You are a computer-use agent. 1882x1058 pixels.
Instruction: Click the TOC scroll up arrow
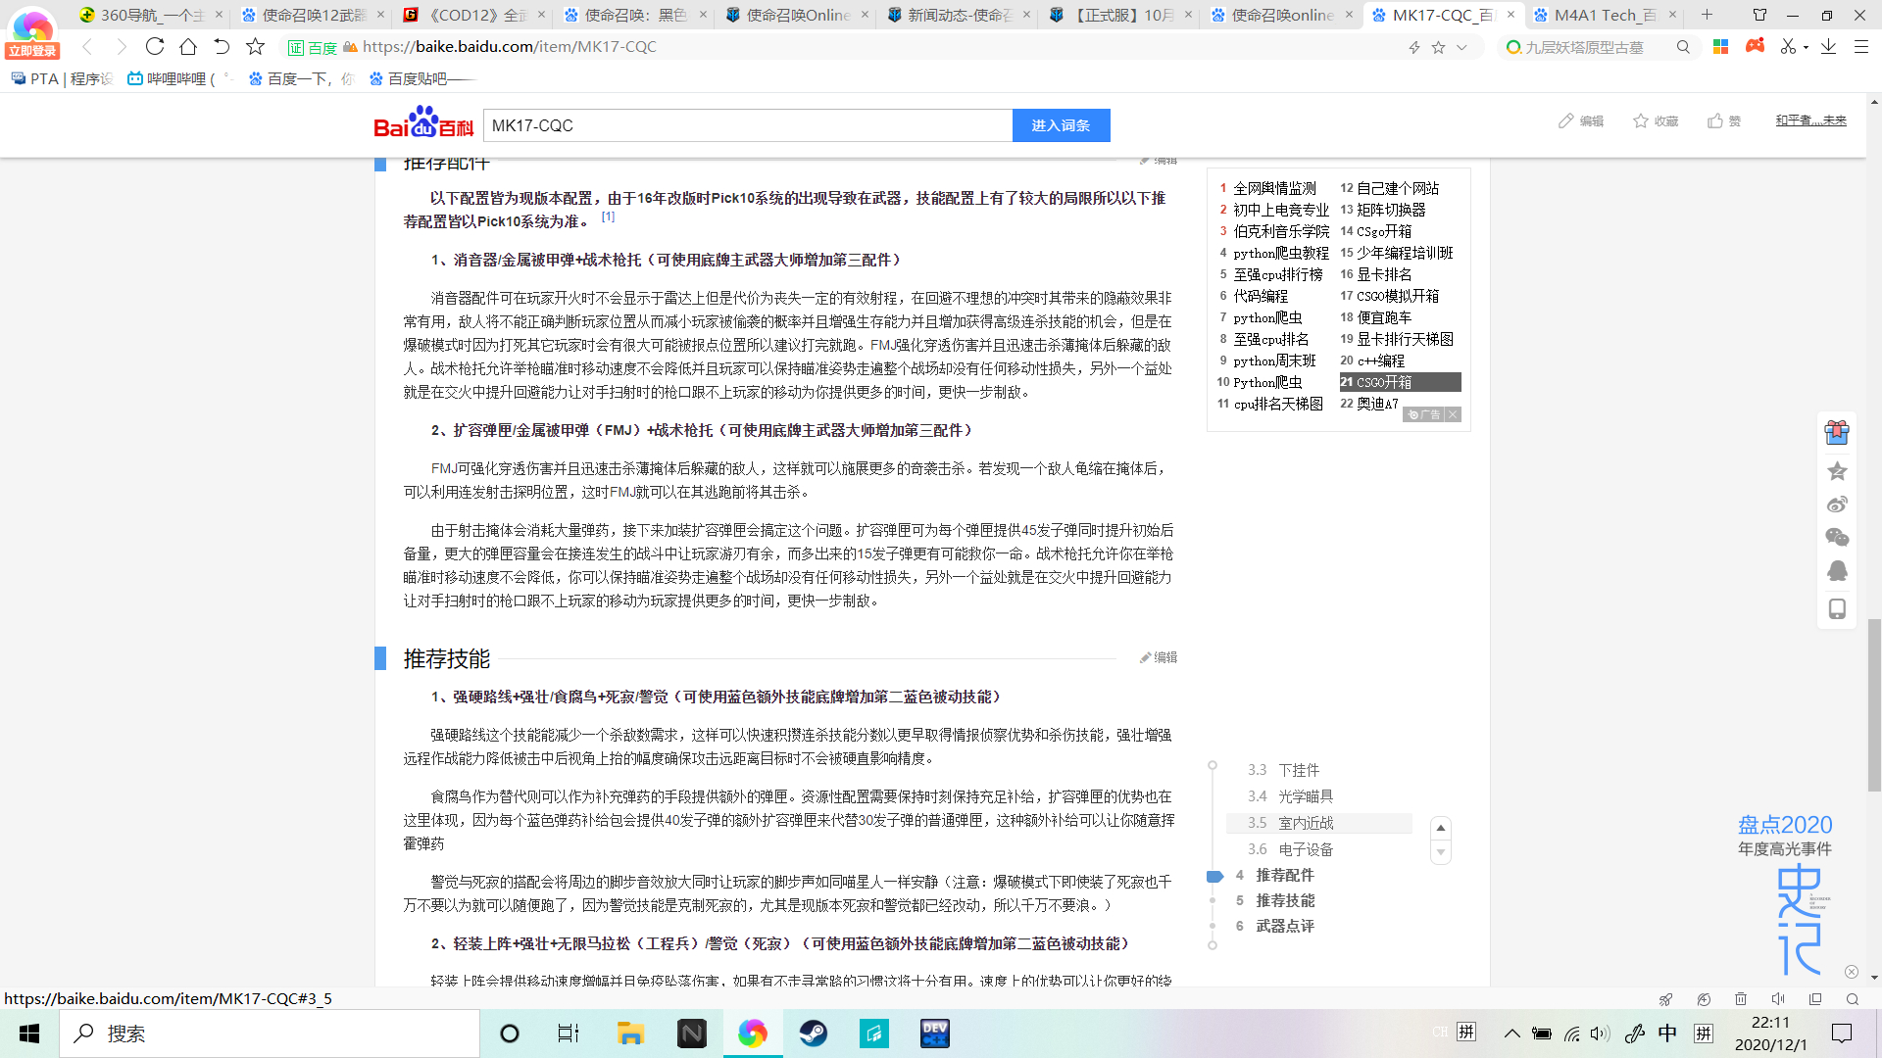(x=1441, y=828)
